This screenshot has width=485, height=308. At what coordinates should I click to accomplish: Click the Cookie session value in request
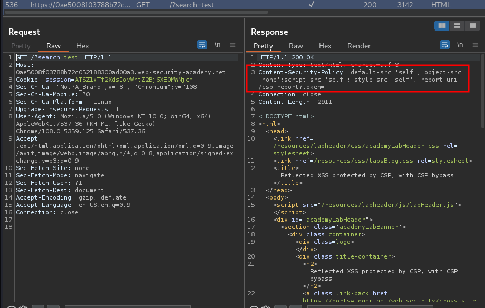coord(133,80)
